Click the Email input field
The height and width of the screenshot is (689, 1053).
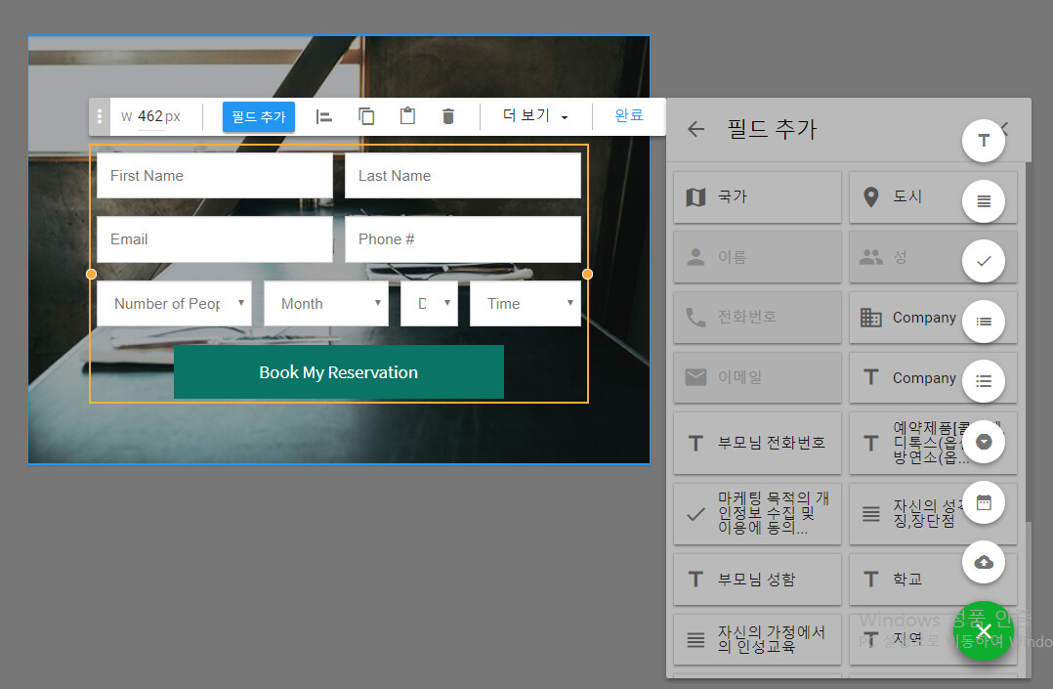215,239
